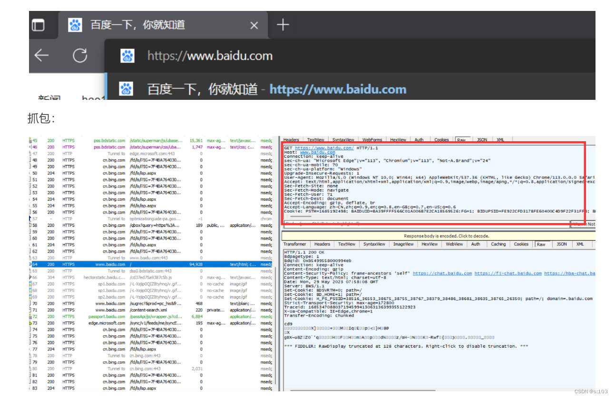The height and width of the screenshot is (398, 615).
Task: Choose the 百度一下 address suggestion
Action: click(x=350, y=89)
